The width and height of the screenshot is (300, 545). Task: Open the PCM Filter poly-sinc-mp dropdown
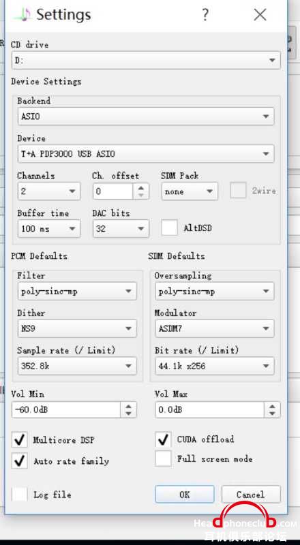(x=77, y=292)
